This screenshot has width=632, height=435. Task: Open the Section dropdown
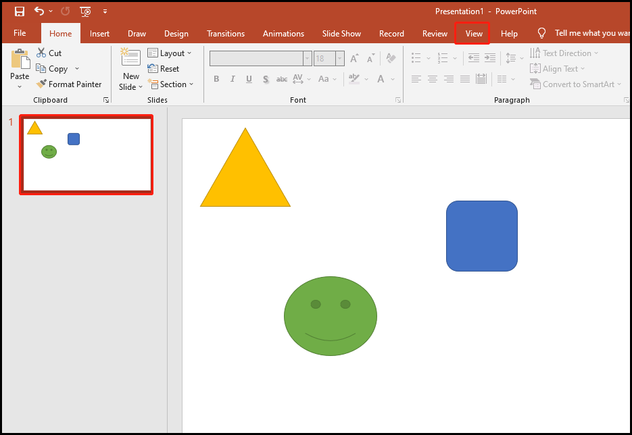point(172,84)
